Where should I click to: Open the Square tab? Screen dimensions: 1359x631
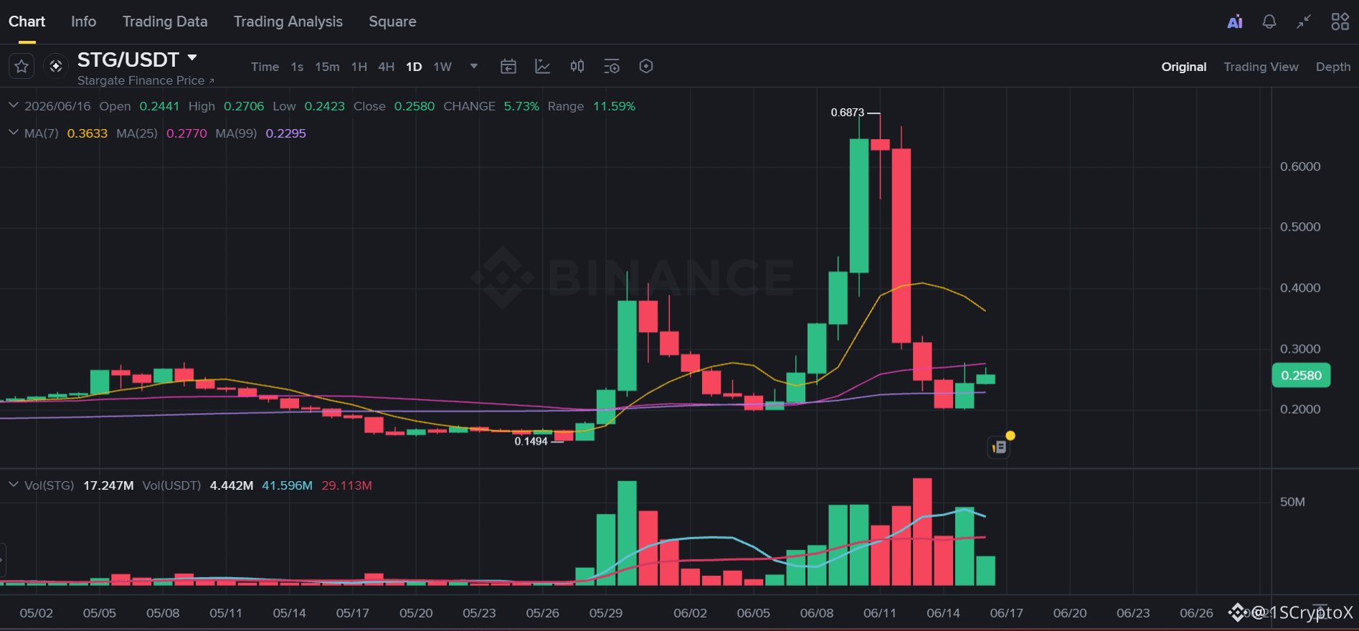pyautogui.click(x=392, y=22)
